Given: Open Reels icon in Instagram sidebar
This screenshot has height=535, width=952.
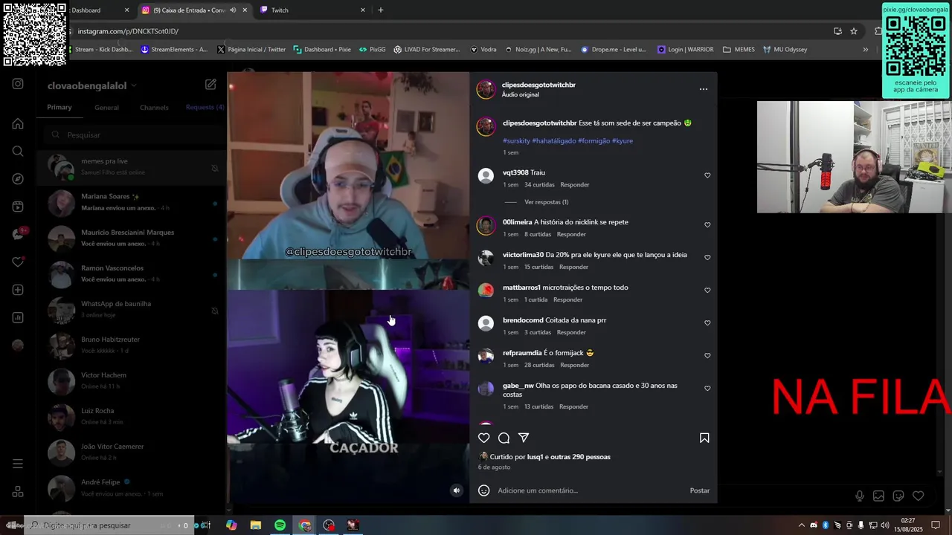Looking at the screenshot, I should (18, 207).
